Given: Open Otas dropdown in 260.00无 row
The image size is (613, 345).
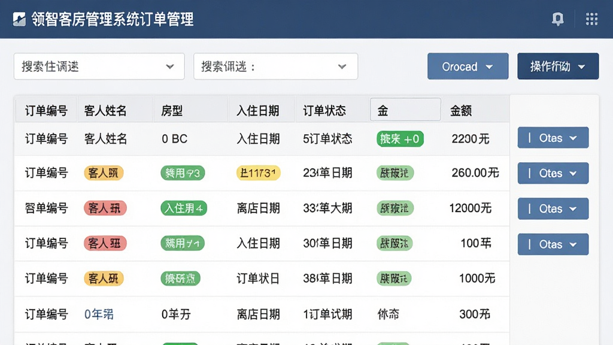Looking at the screenshot, I should (553, 173).
